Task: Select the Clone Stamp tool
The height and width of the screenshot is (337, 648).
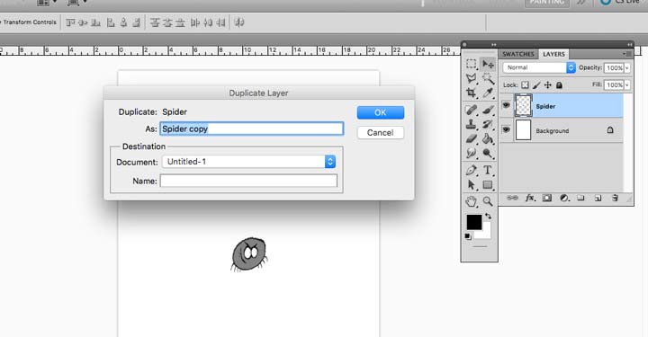Action: pyautogui.click(x=471, y=124)
